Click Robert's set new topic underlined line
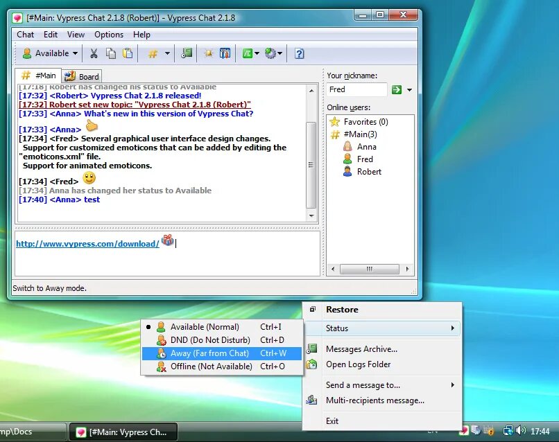The width and height of the screenshot is (559, 442). [x=135, y=105]
